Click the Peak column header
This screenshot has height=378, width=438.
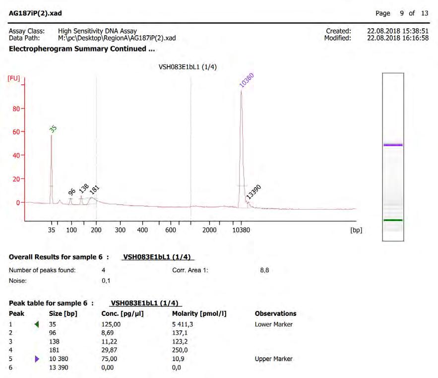pyautogui.click(x=16, y=313)
